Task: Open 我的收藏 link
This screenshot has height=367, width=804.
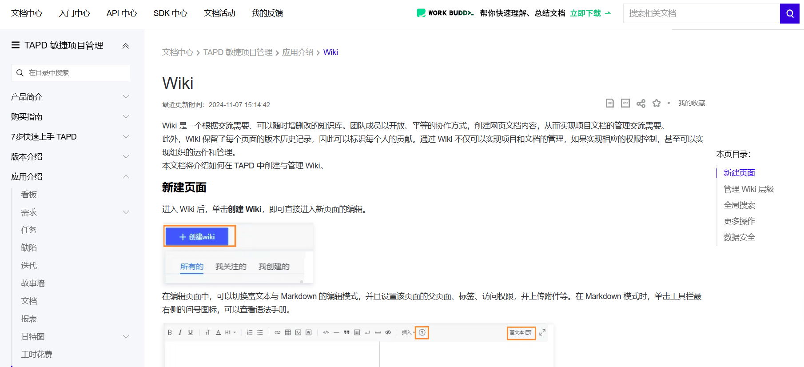Action: pyautogui.click(x=692, y=103)
